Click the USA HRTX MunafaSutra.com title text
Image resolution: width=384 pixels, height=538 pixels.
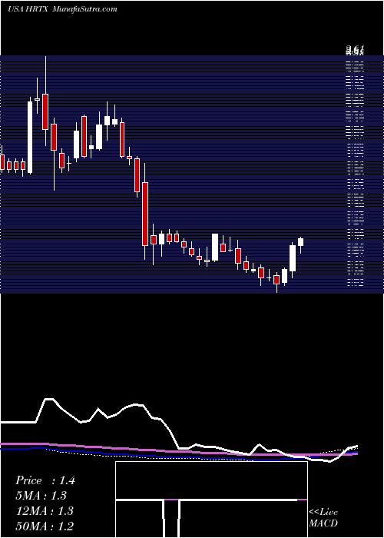(62, 9)
